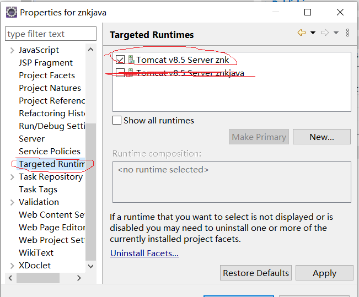This screenshot has width=359, height=297.
Task: Open Refactoring History page
Action: 52,114
